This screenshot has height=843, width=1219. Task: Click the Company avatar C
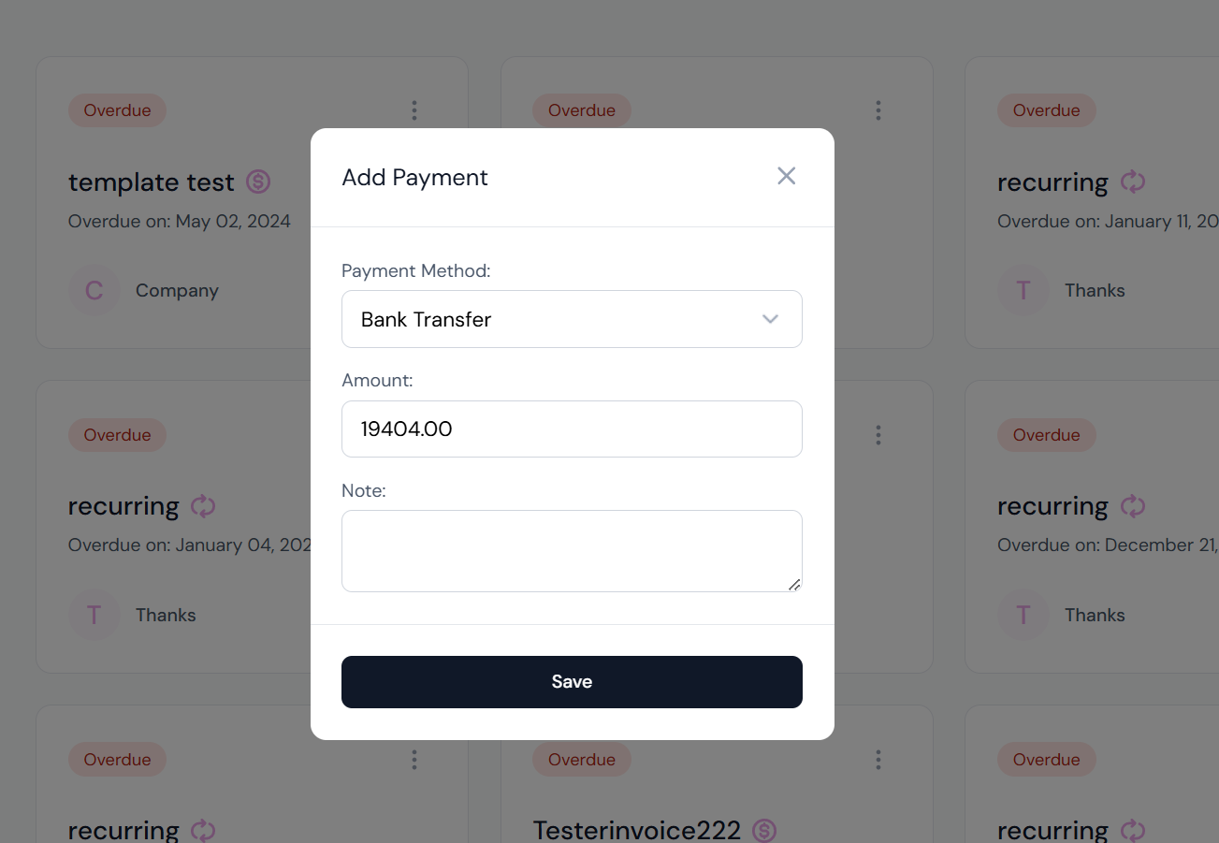coord(94,291)
